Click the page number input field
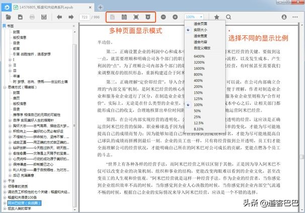This screenshot has height=213, width=305. pyautogui.click(x=85, y=17)
